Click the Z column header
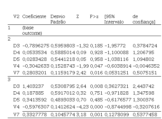This screenshot has width=162, height=119. pos(78,16)
